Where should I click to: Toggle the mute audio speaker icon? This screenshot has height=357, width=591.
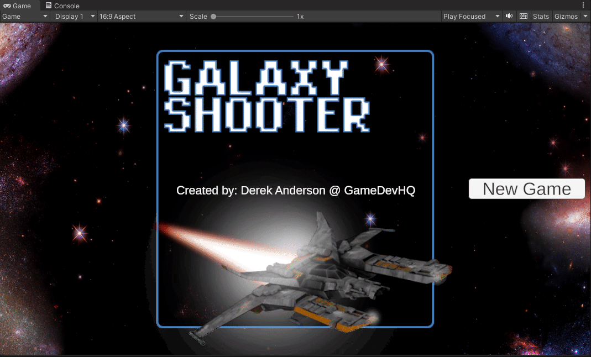point(509,16)
